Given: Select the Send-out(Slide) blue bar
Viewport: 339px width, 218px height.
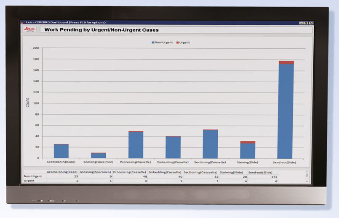Looking at the screenshot, I should click(286, 111).
